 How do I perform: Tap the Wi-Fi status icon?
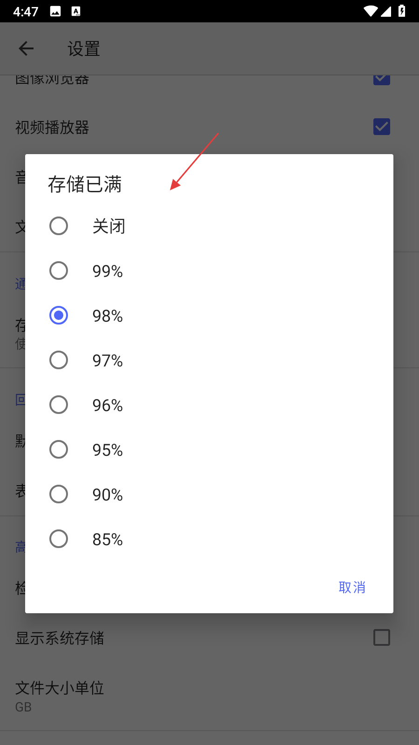coord(371,11)
